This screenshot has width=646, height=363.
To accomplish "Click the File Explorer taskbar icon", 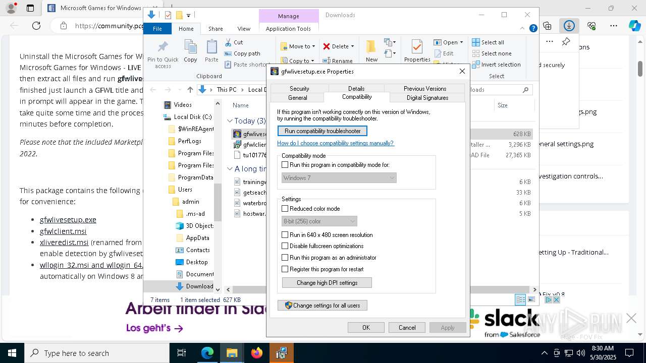I will tap(232, 353).
